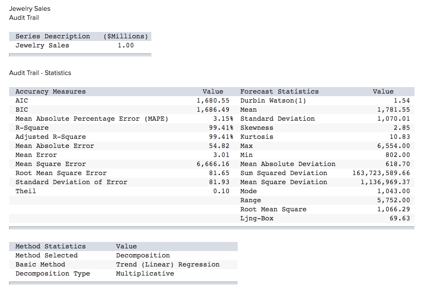Click the value 1.00 for Jewelry Sales
Viewport: 430px width, 295px height.
(126, 45)
